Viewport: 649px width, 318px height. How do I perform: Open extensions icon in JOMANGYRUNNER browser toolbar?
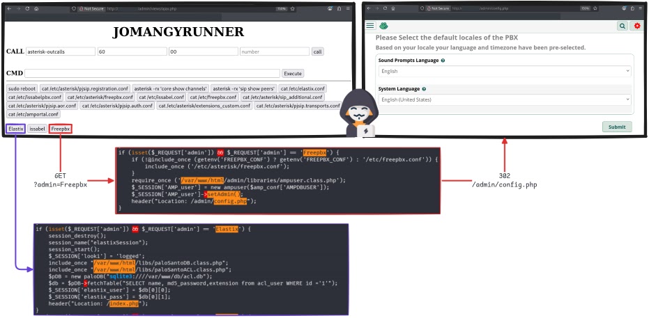339,8
